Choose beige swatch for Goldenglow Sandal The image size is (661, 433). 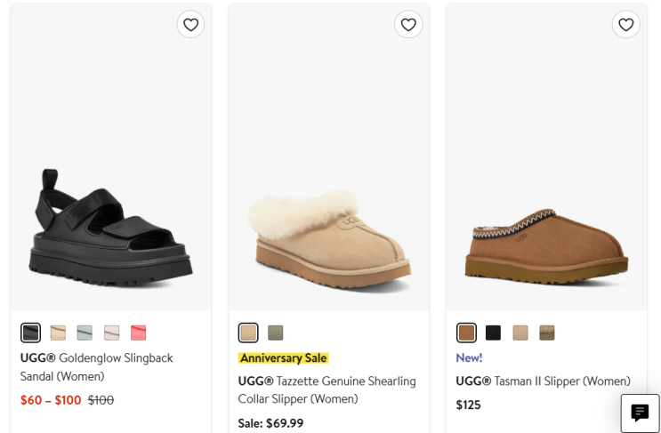[58, 333]
